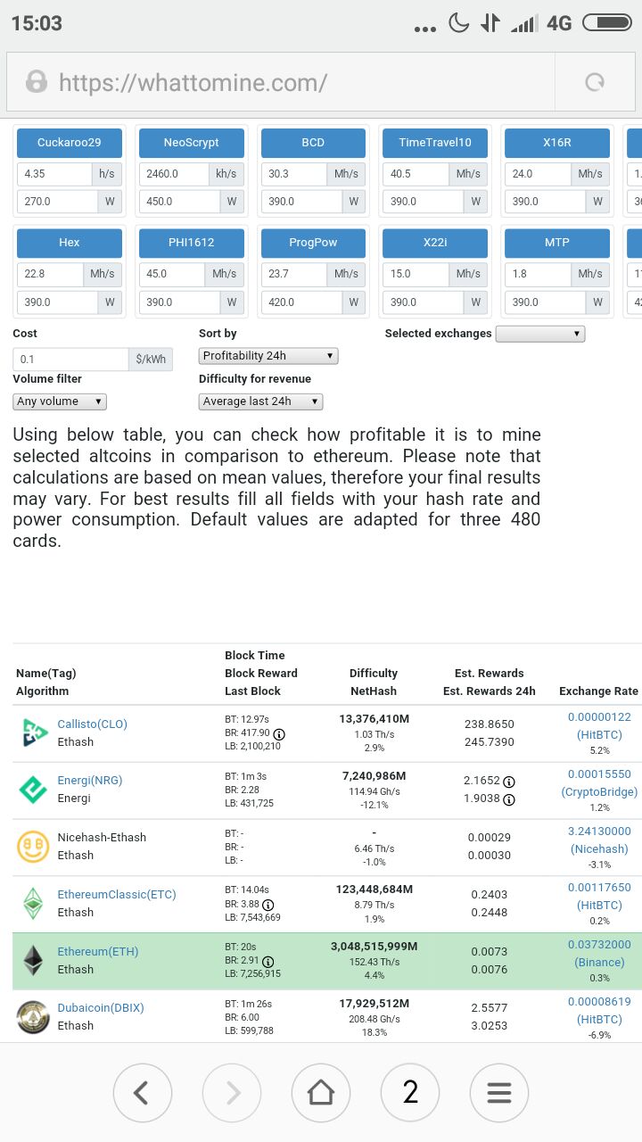This screenshot has height=1142, width=642.
Task: Toggle the X22i algorithm button
Action: 435,243
